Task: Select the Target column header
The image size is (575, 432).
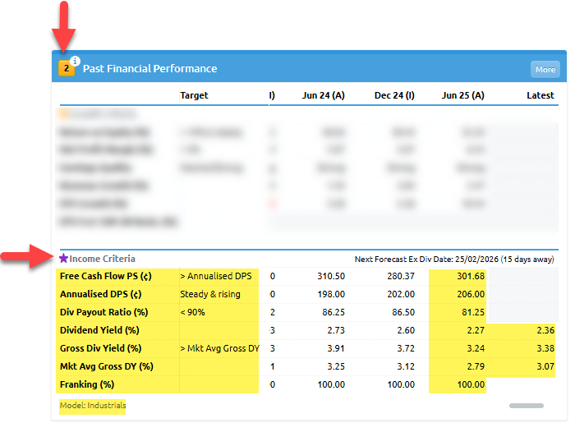Action: pos(194,95)
